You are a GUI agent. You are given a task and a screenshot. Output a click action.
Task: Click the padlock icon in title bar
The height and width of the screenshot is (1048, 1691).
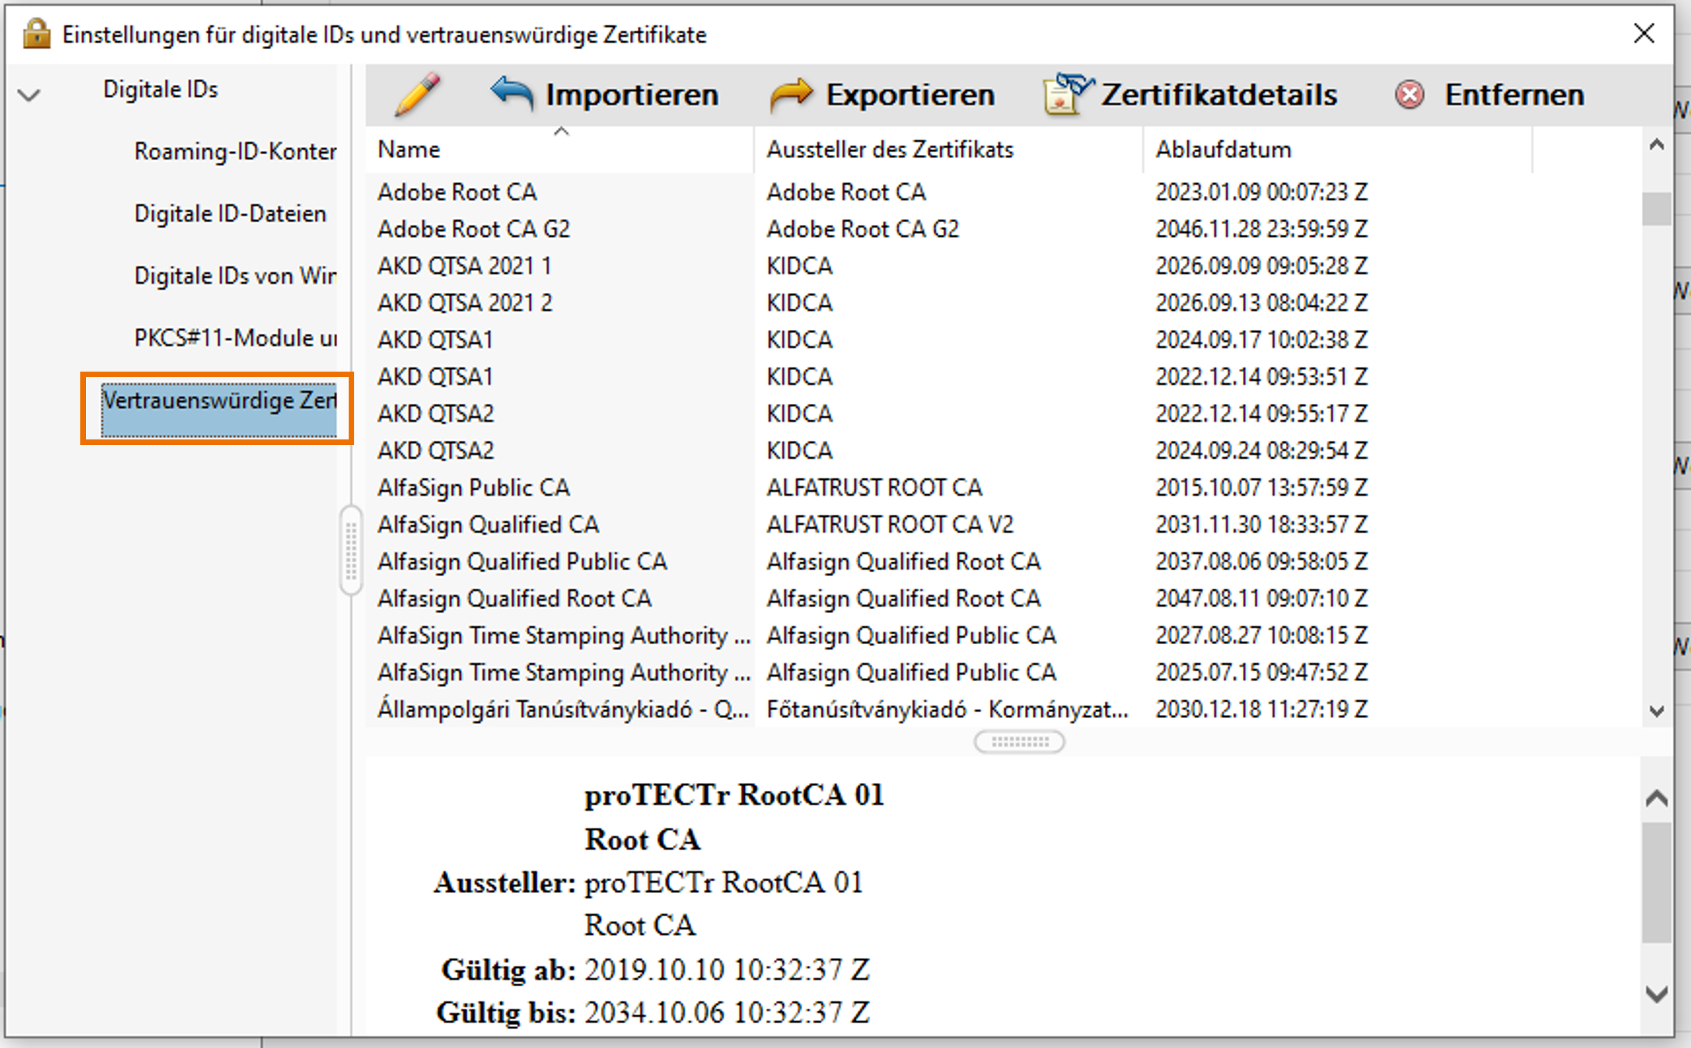(36, 34)
